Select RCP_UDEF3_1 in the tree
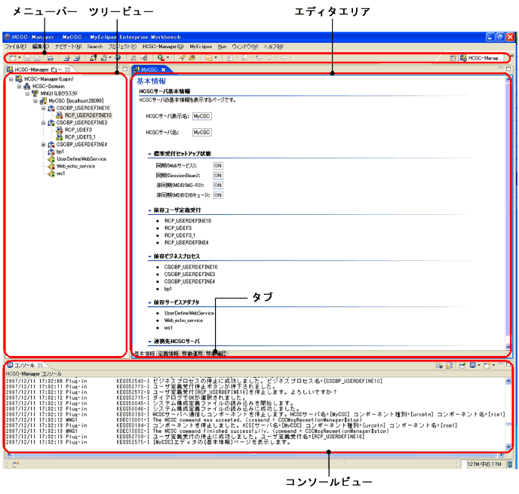Viewport: 519px width, 494px height. point(80,137)
